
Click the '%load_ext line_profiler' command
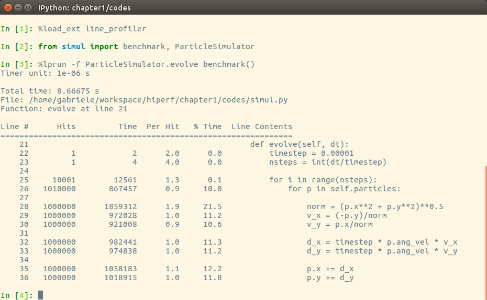92,29
